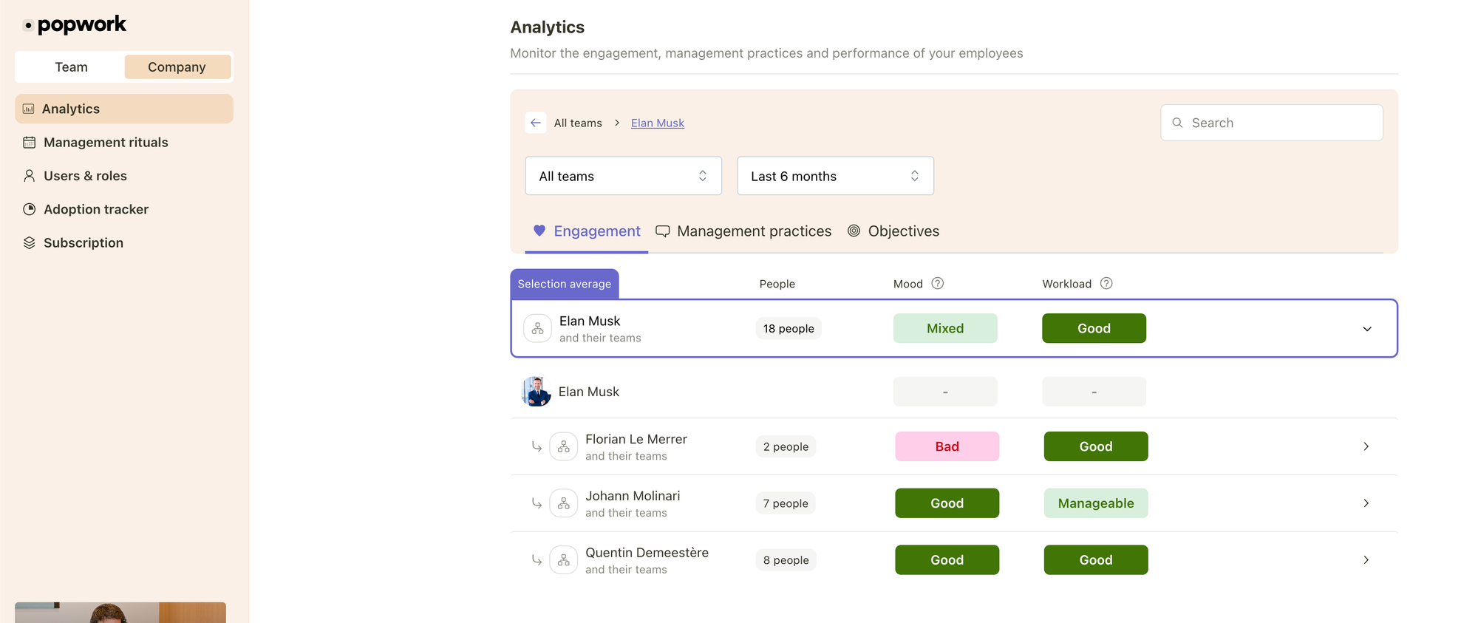Image resolution: width=1478 pixels, height=623 pixels.
Task: Click the Elan Musk breadcrumb link
Action: point(657,123)
